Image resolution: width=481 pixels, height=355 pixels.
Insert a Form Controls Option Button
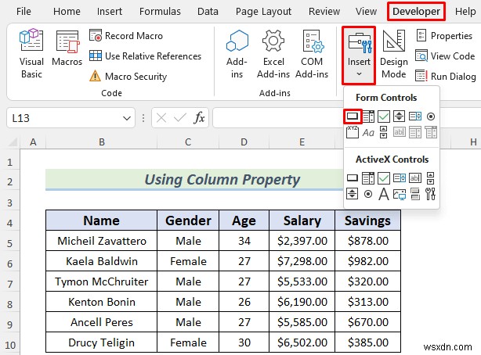click(431, 117)
